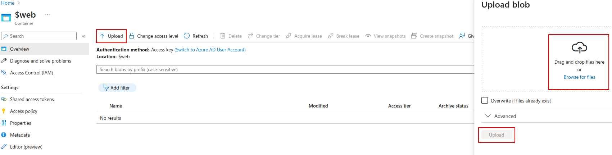The image size is (612, 155).
Task: Select Shared access tokens in Settings
Action: (32, 99)
